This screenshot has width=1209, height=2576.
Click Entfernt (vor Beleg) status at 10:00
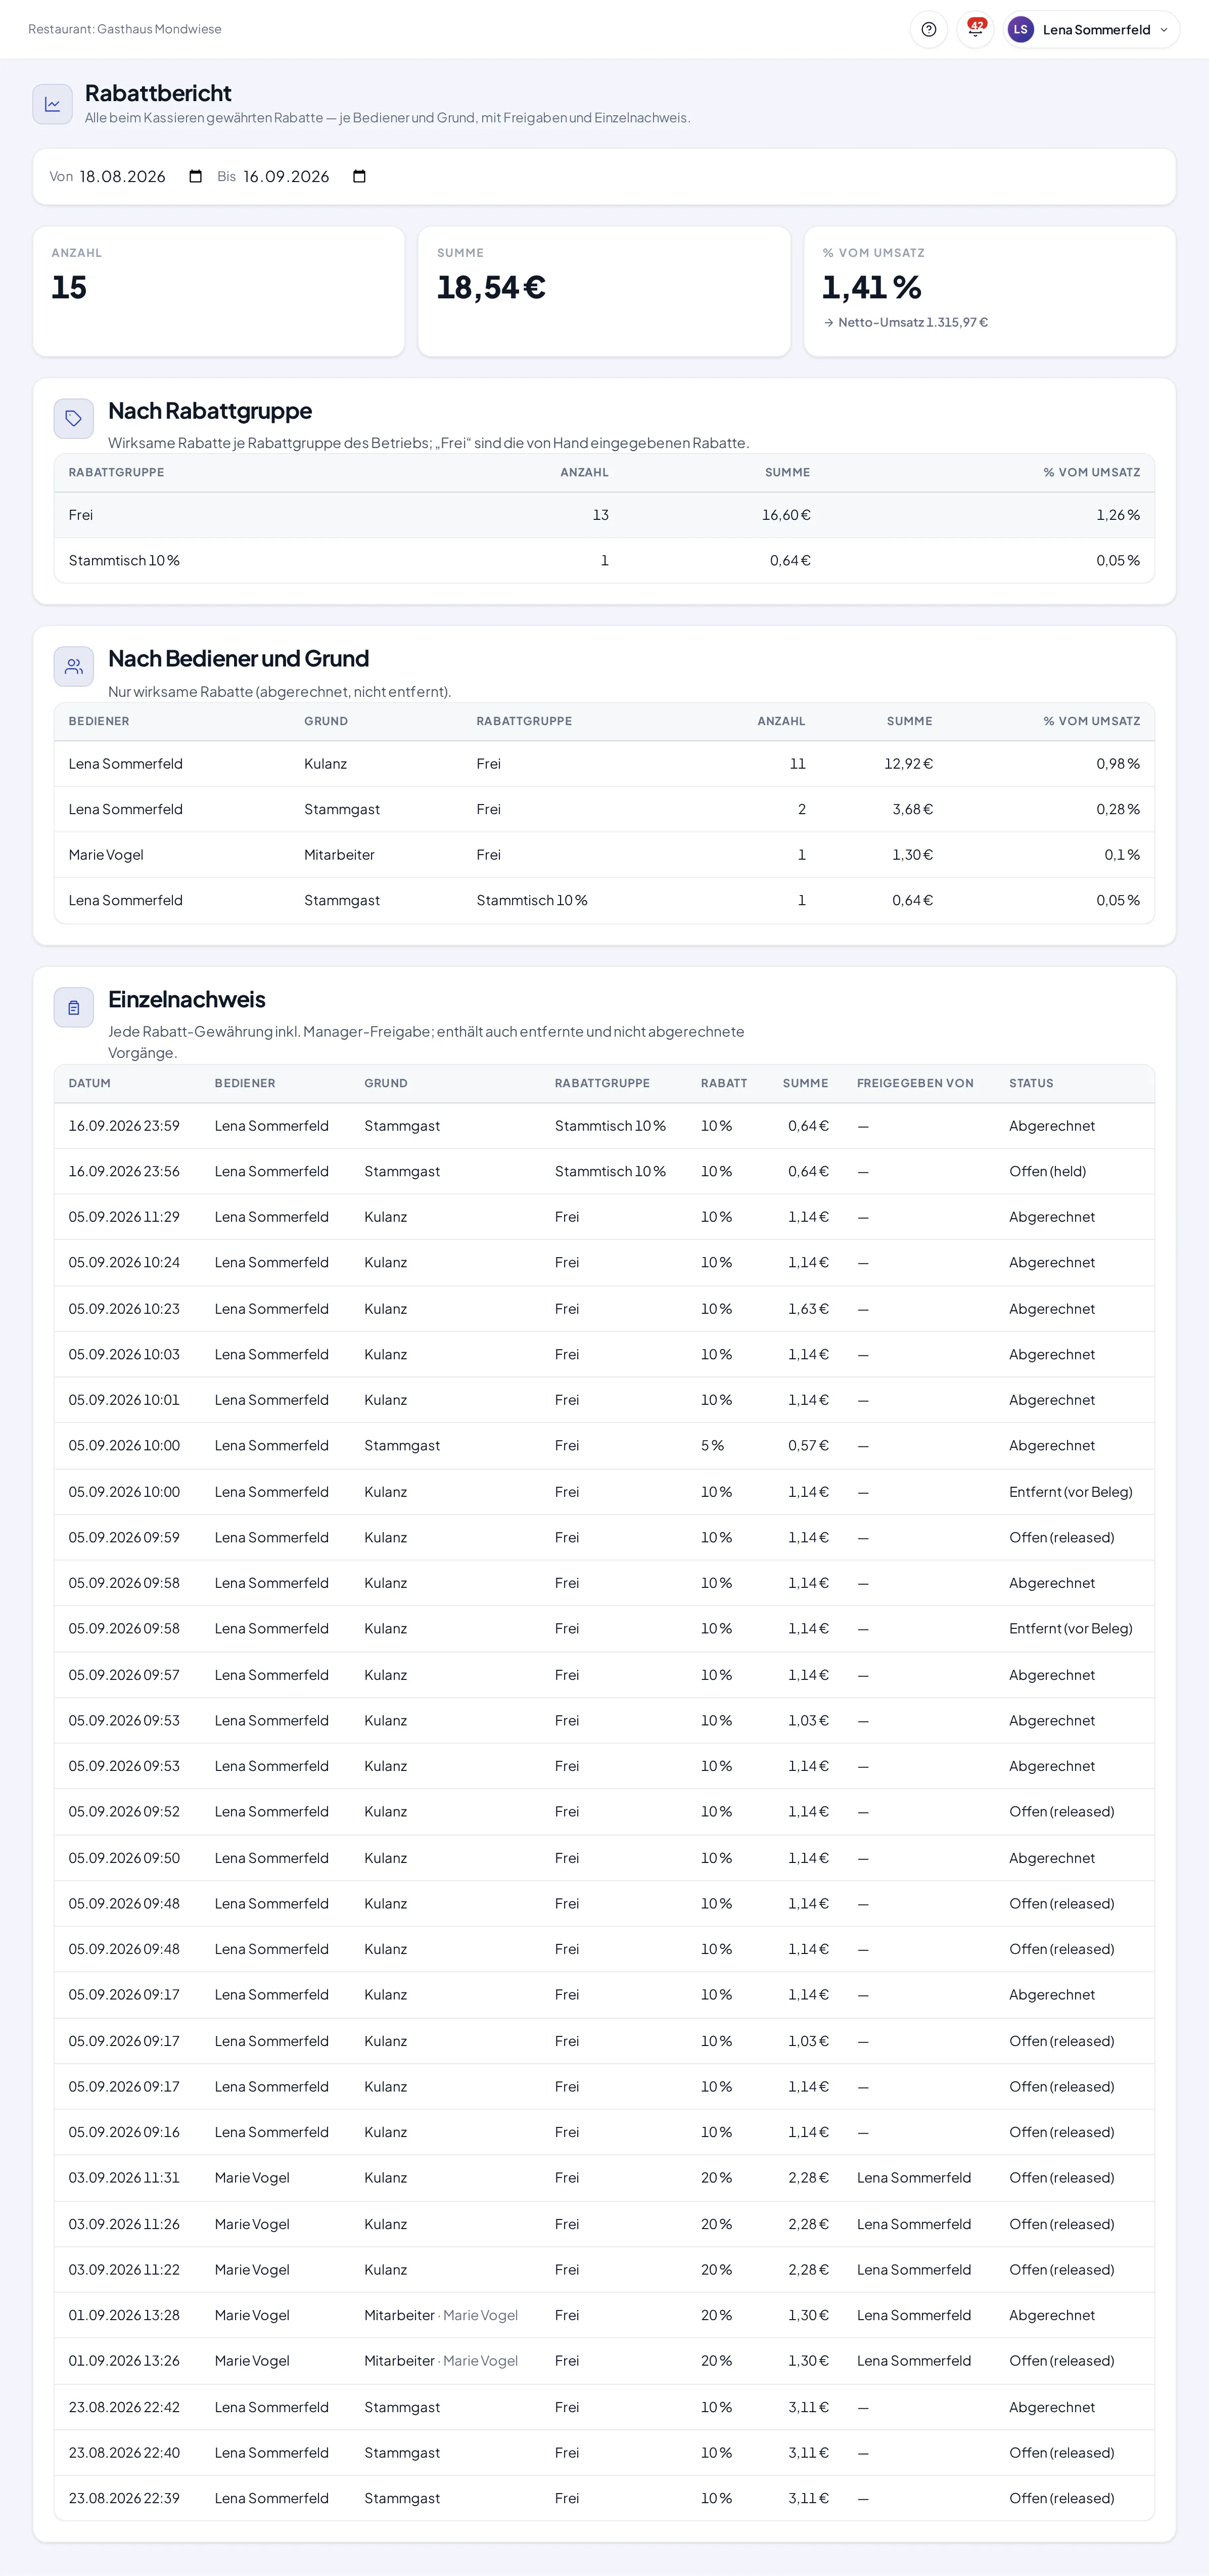[1071, 1492]
